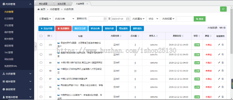Click the 复制内容 button
Screen dimensions: 233x100
[x=109, y=29]
